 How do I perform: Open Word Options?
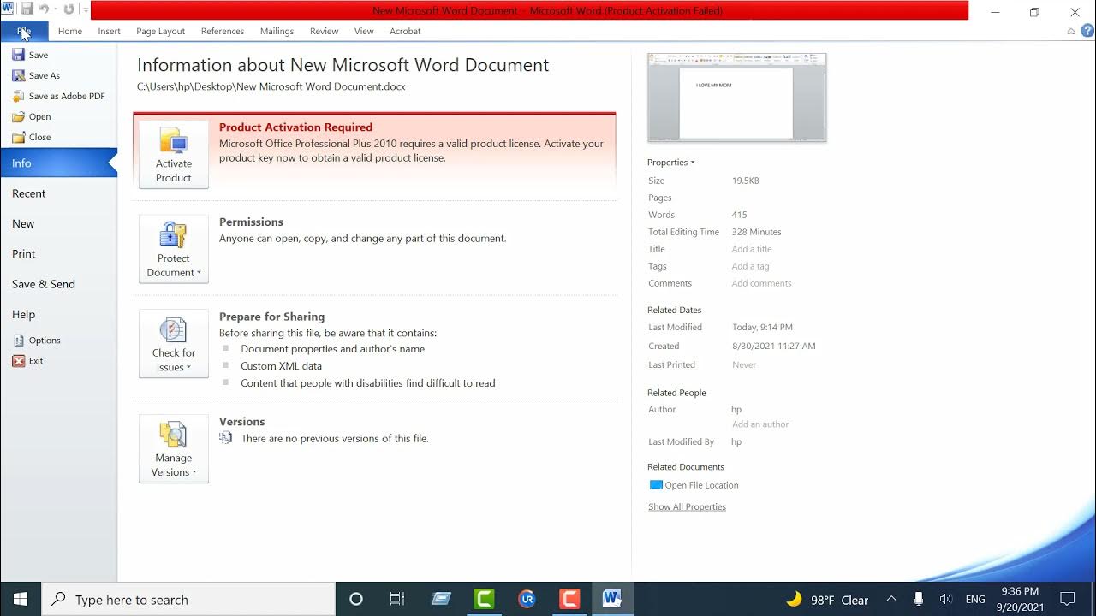pyautogui.click(x=36, y=341)
